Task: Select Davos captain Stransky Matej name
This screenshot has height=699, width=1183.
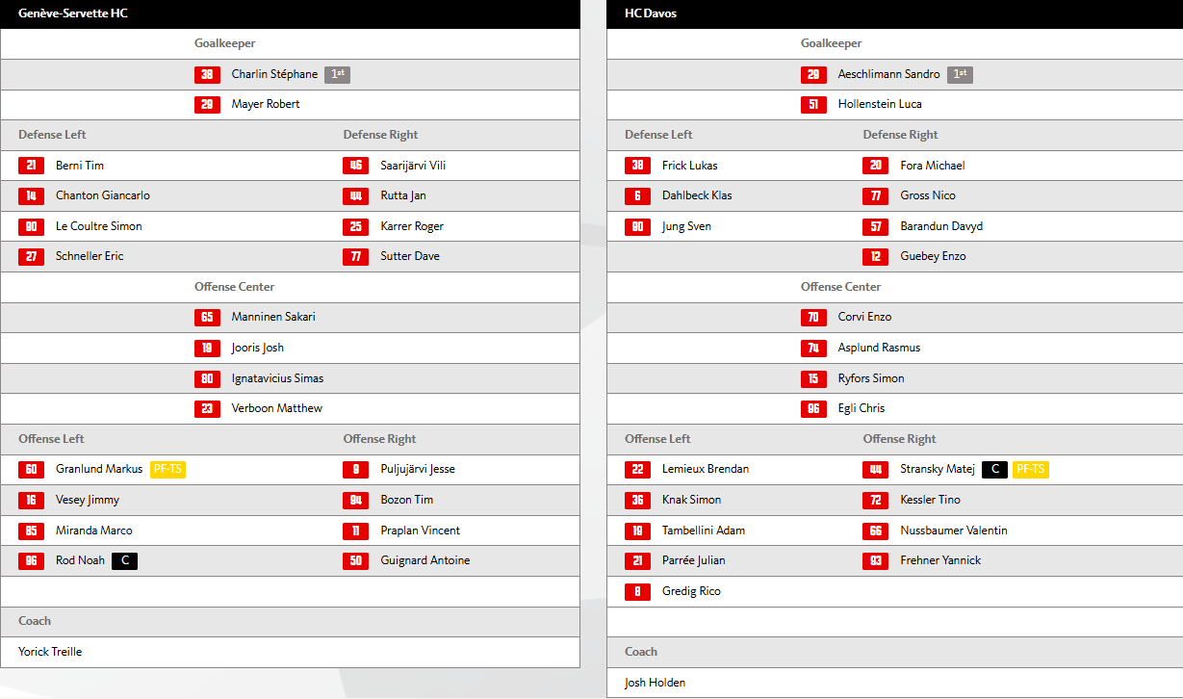Action: [938, 469]
